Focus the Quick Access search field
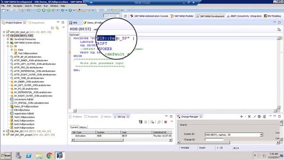The width and height of the screenshot is (284, 160). 111,16
